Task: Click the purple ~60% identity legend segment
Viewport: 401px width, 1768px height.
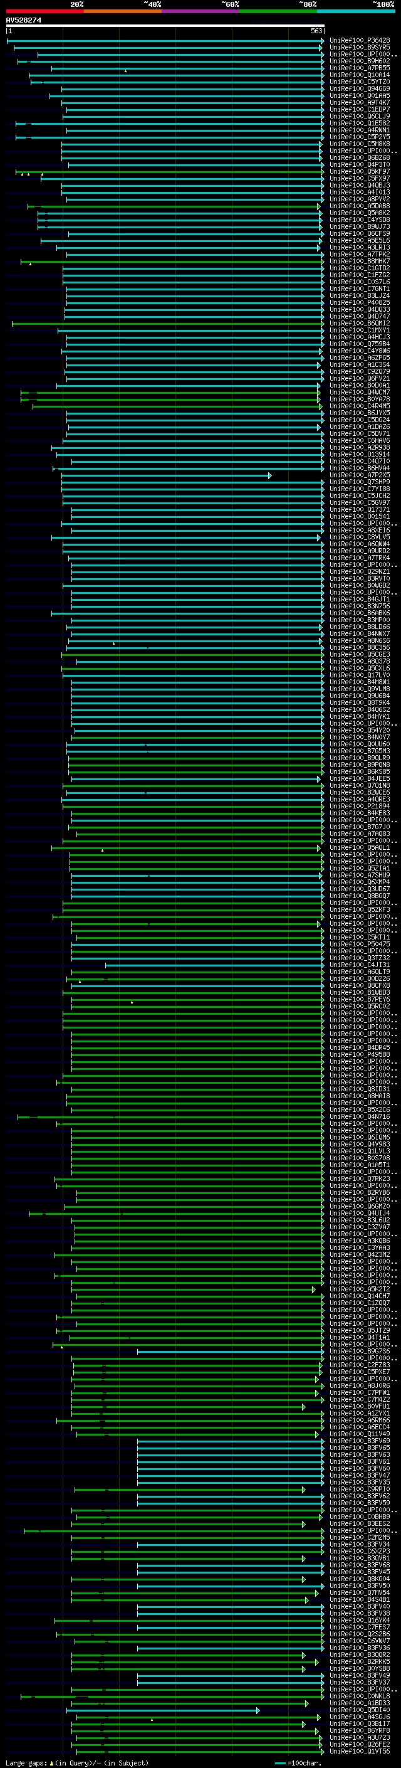Action: pyautogui.click(x=201, y=11)
